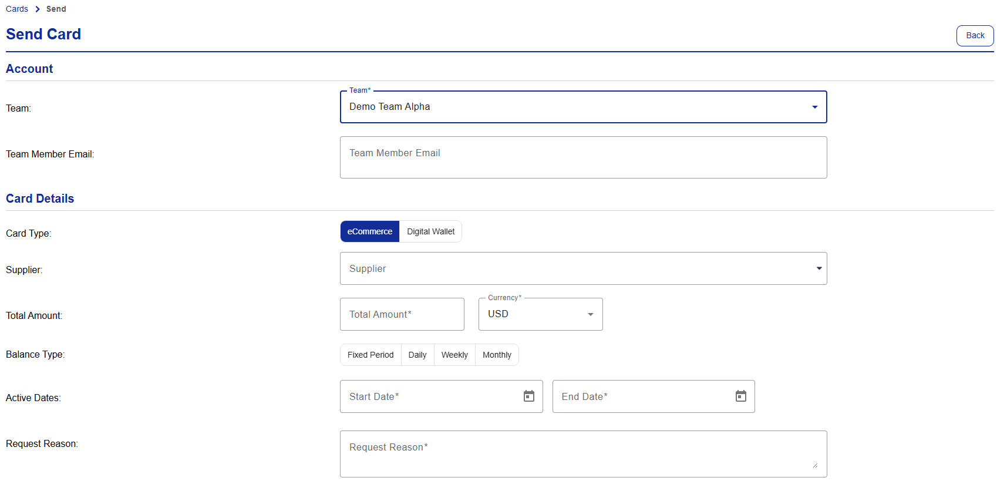Open the End Date calendar picker icon
Screen dimensions: 997x491
tap(741, 396)
